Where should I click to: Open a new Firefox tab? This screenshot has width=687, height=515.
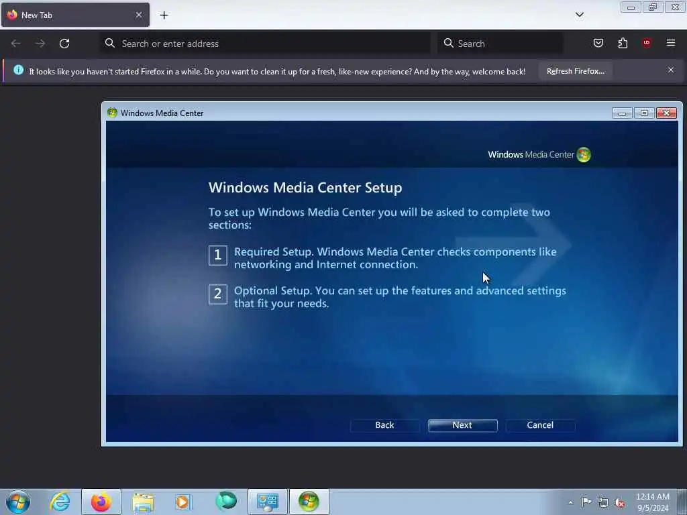tap(164, 15)
